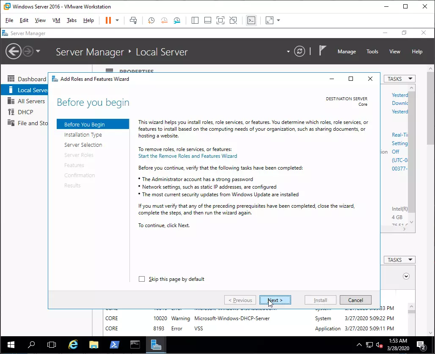Check Skip this page by default
The width and height of the screenshot is (435, 354).
pos(142,279)
